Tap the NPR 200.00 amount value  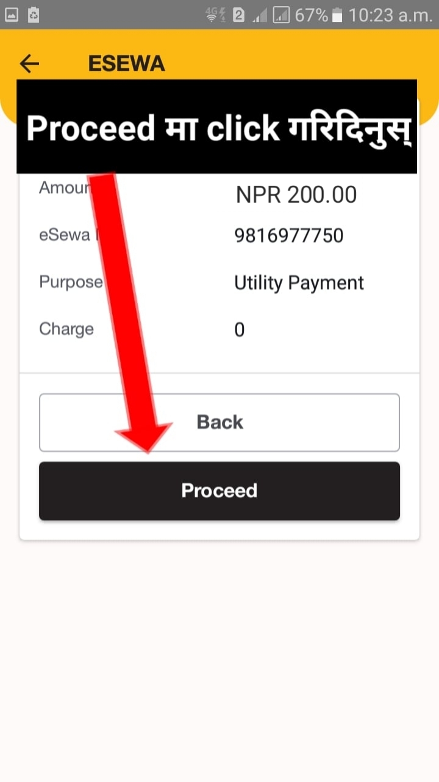(296, 195)
